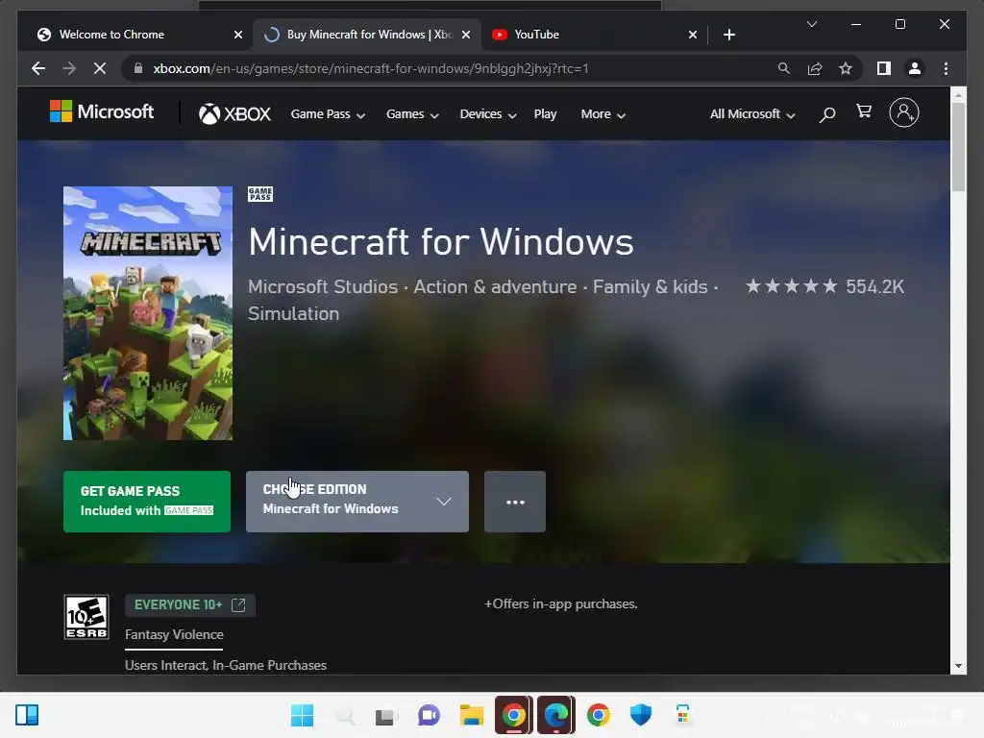Open the tab search chevron
The height and width of the screenshot is (738, 984).
pos(811,24)
